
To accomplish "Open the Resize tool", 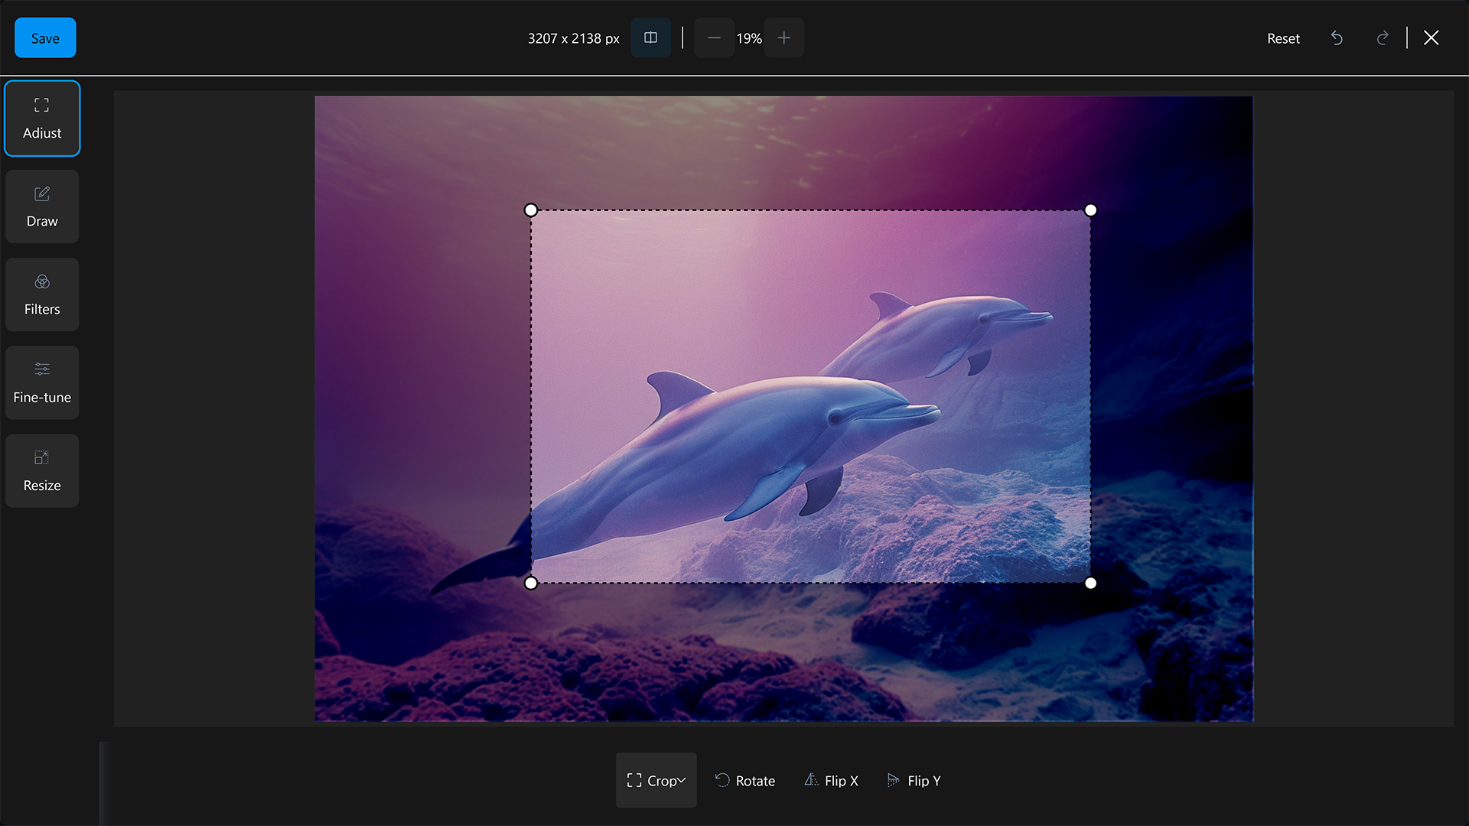I will (x=42, y=471).
